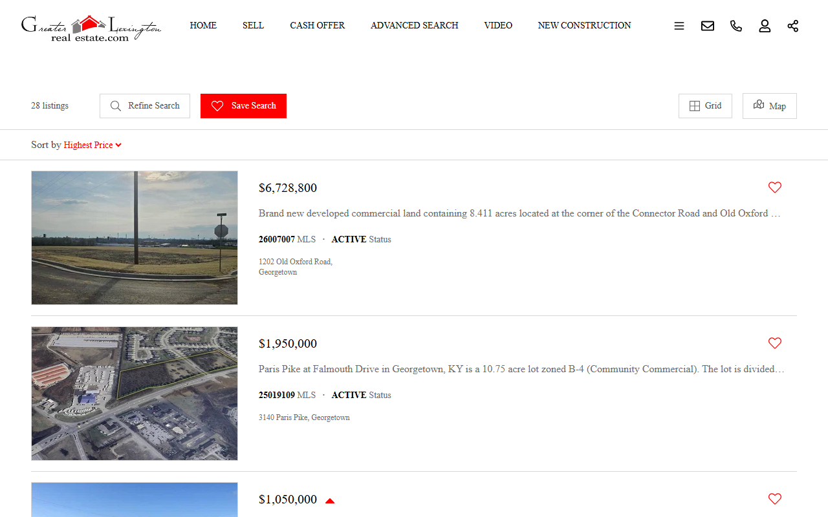Click the red Save Search button
This screenshot has width=828, height=517.
pyautogui.click(x=243, y=106)
